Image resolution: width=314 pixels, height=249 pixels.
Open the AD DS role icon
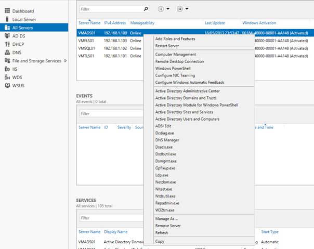(7, 36)
